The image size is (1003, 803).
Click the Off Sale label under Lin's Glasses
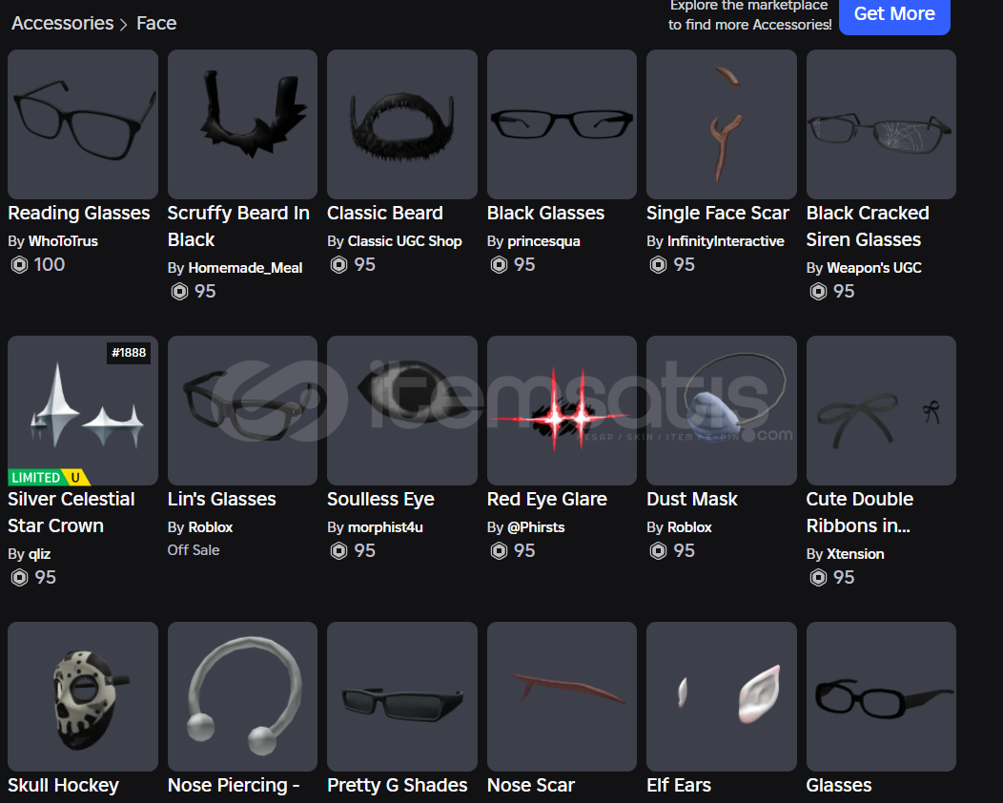click(194, 550)
